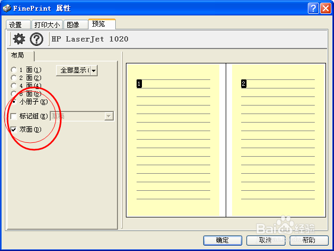Enable the 标记组 checkbox
Screen dimensions: 334x251
[x=13, y=116]
